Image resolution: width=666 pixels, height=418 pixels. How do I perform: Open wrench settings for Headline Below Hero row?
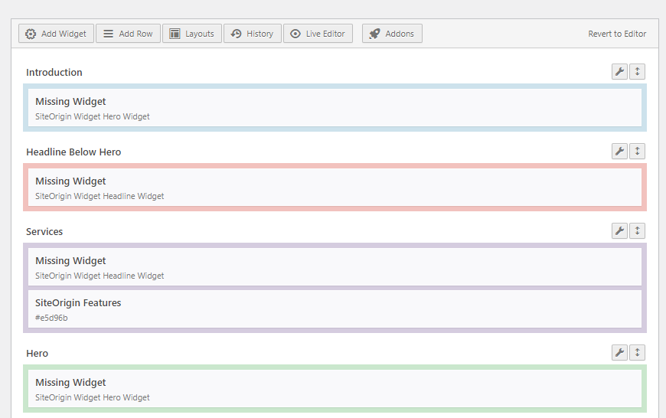pos(620,152)
